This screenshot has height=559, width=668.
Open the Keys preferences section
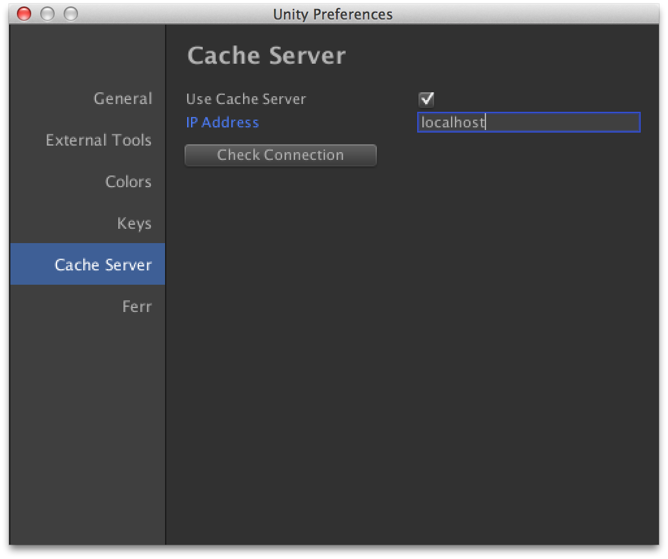point(135,223)
